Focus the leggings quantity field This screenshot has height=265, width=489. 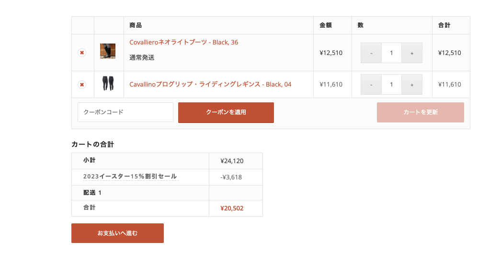point(391,85)
